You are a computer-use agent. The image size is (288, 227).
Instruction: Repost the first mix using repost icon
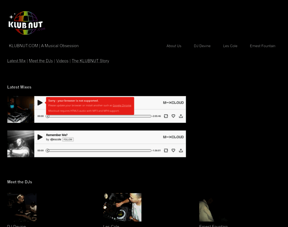click(x=166, y=116)
